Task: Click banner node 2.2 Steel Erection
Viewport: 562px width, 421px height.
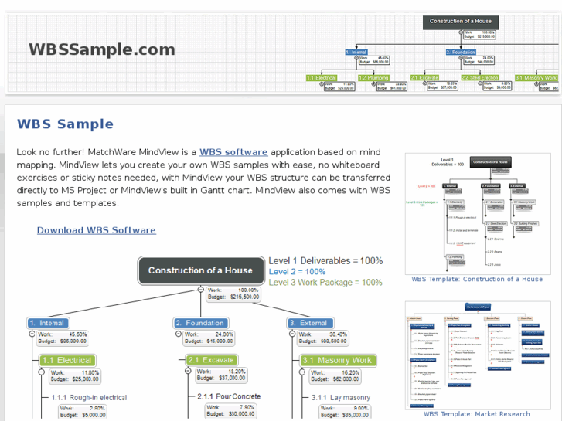Action: click(480, 78)
